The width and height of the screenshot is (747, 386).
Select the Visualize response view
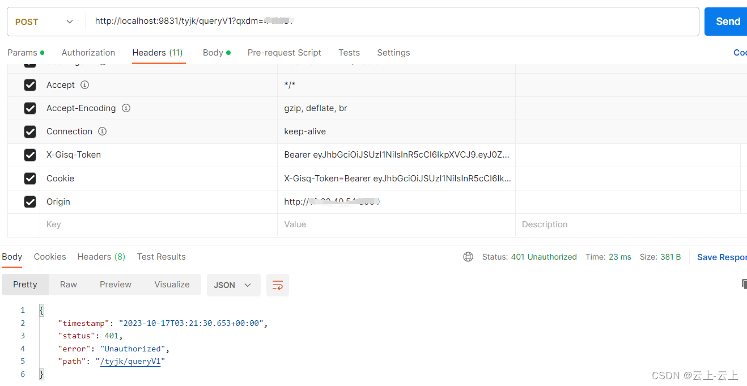(x=172, y=285)
